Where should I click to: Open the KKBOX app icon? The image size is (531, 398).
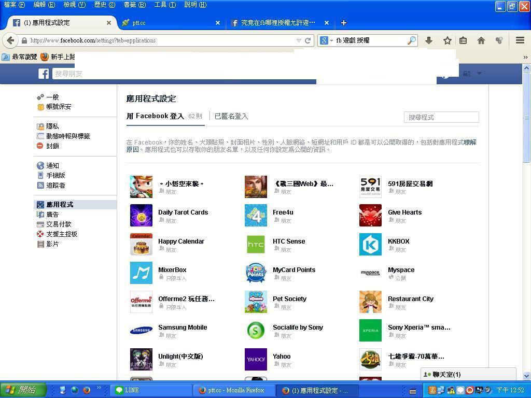click(x=370, y=245)
